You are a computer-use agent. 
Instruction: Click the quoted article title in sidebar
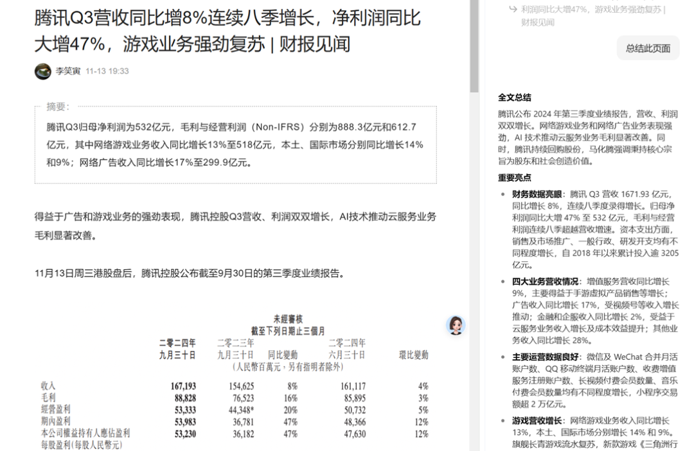[593, 15]
